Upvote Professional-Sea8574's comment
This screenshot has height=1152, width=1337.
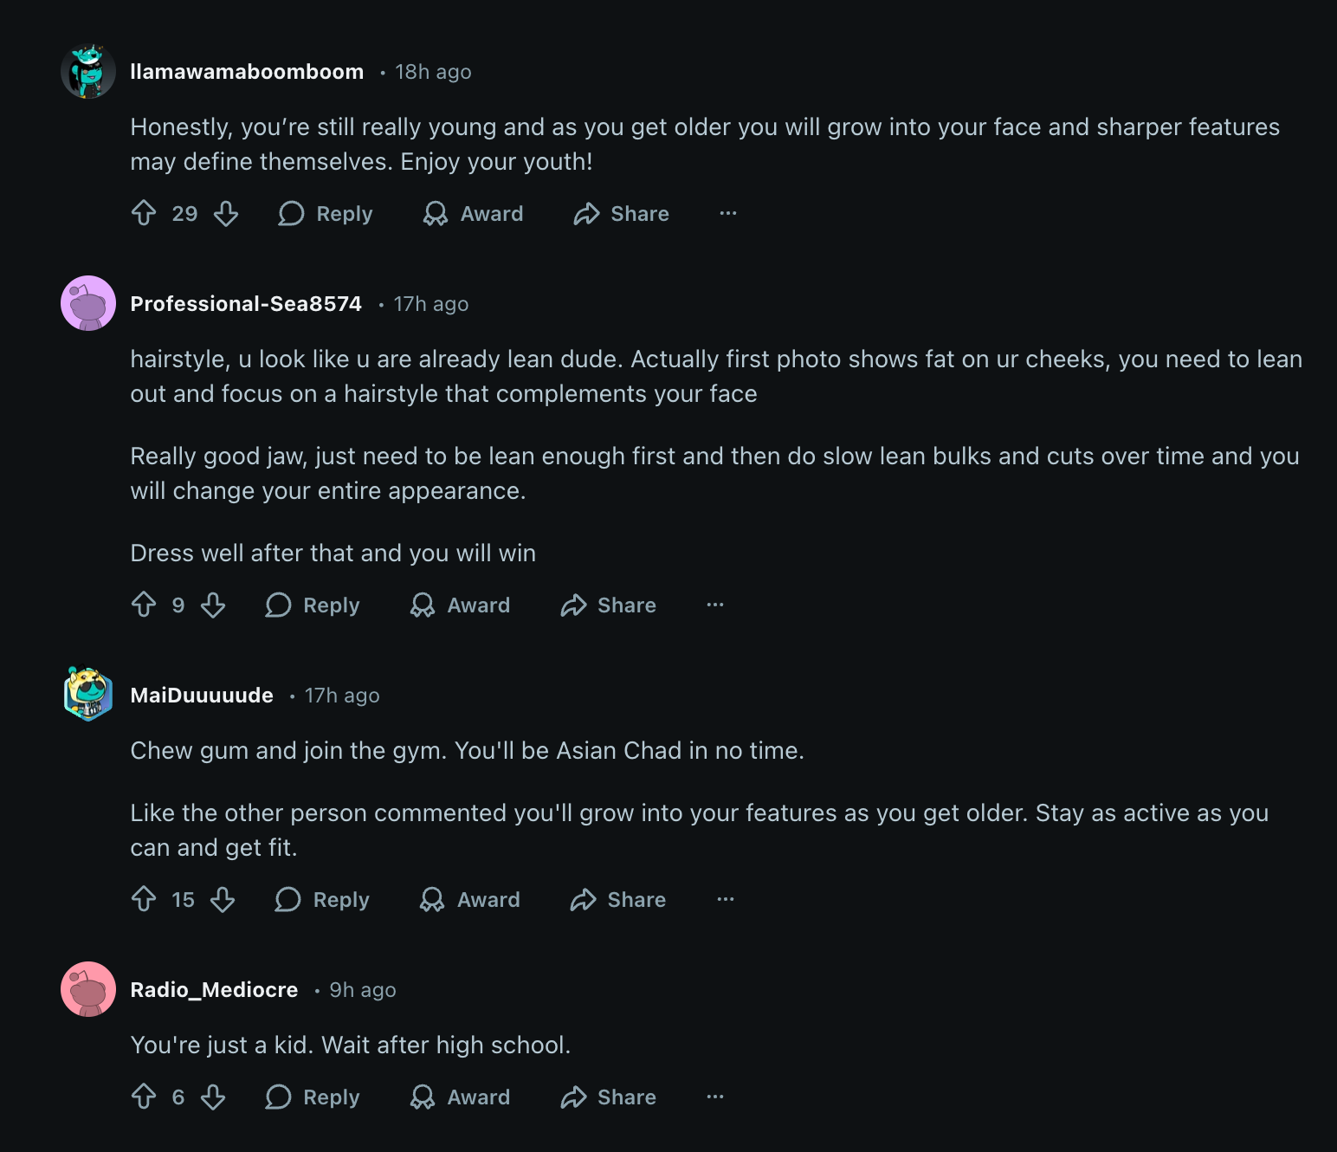pos(144,605)
